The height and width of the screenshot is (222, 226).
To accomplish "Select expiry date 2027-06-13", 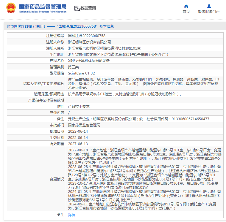I will [x=78, y=144].
